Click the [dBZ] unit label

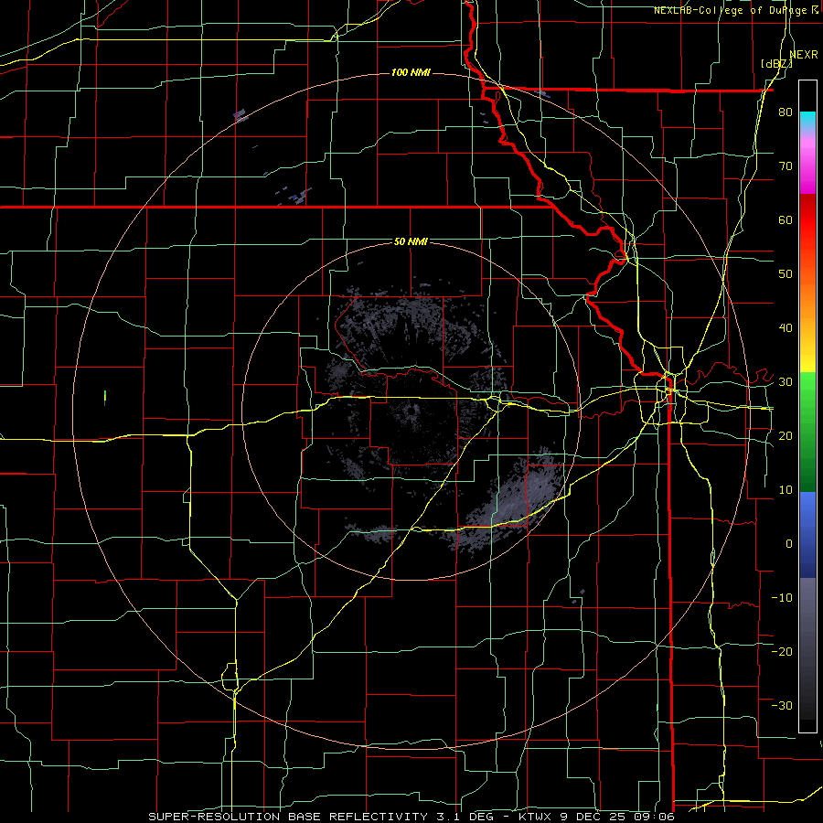tap(776, 64)
